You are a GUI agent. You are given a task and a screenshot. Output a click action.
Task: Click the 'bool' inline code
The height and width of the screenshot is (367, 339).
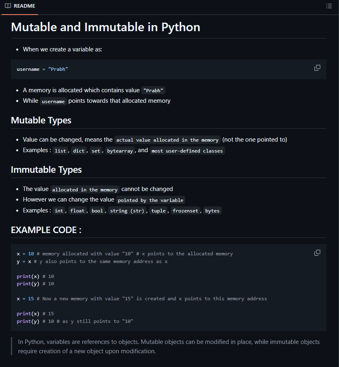tap(97, 211)
